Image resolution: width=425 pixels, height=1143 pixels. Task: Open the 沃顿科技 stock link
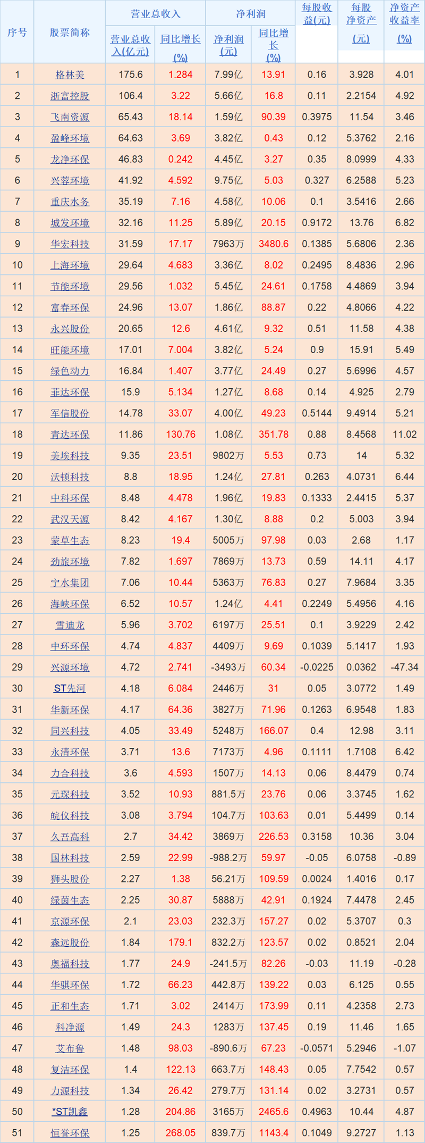(x=70, y=477)
